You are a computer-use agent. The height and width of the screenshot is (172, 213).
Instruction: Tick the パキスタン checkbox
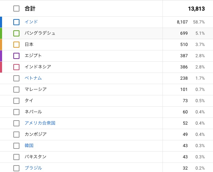16,157
